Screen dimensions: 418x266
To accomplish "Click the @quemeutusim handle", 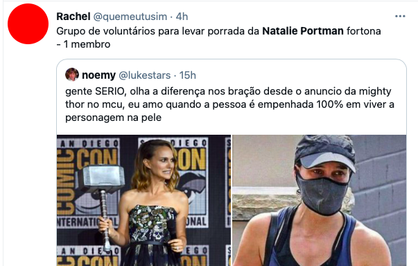I will click(x=130, y=17).
